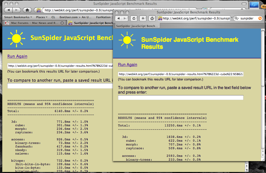
Task: Click the 'binary-trees:' row with 233.0ms
Action: click(x=163, y=160)
